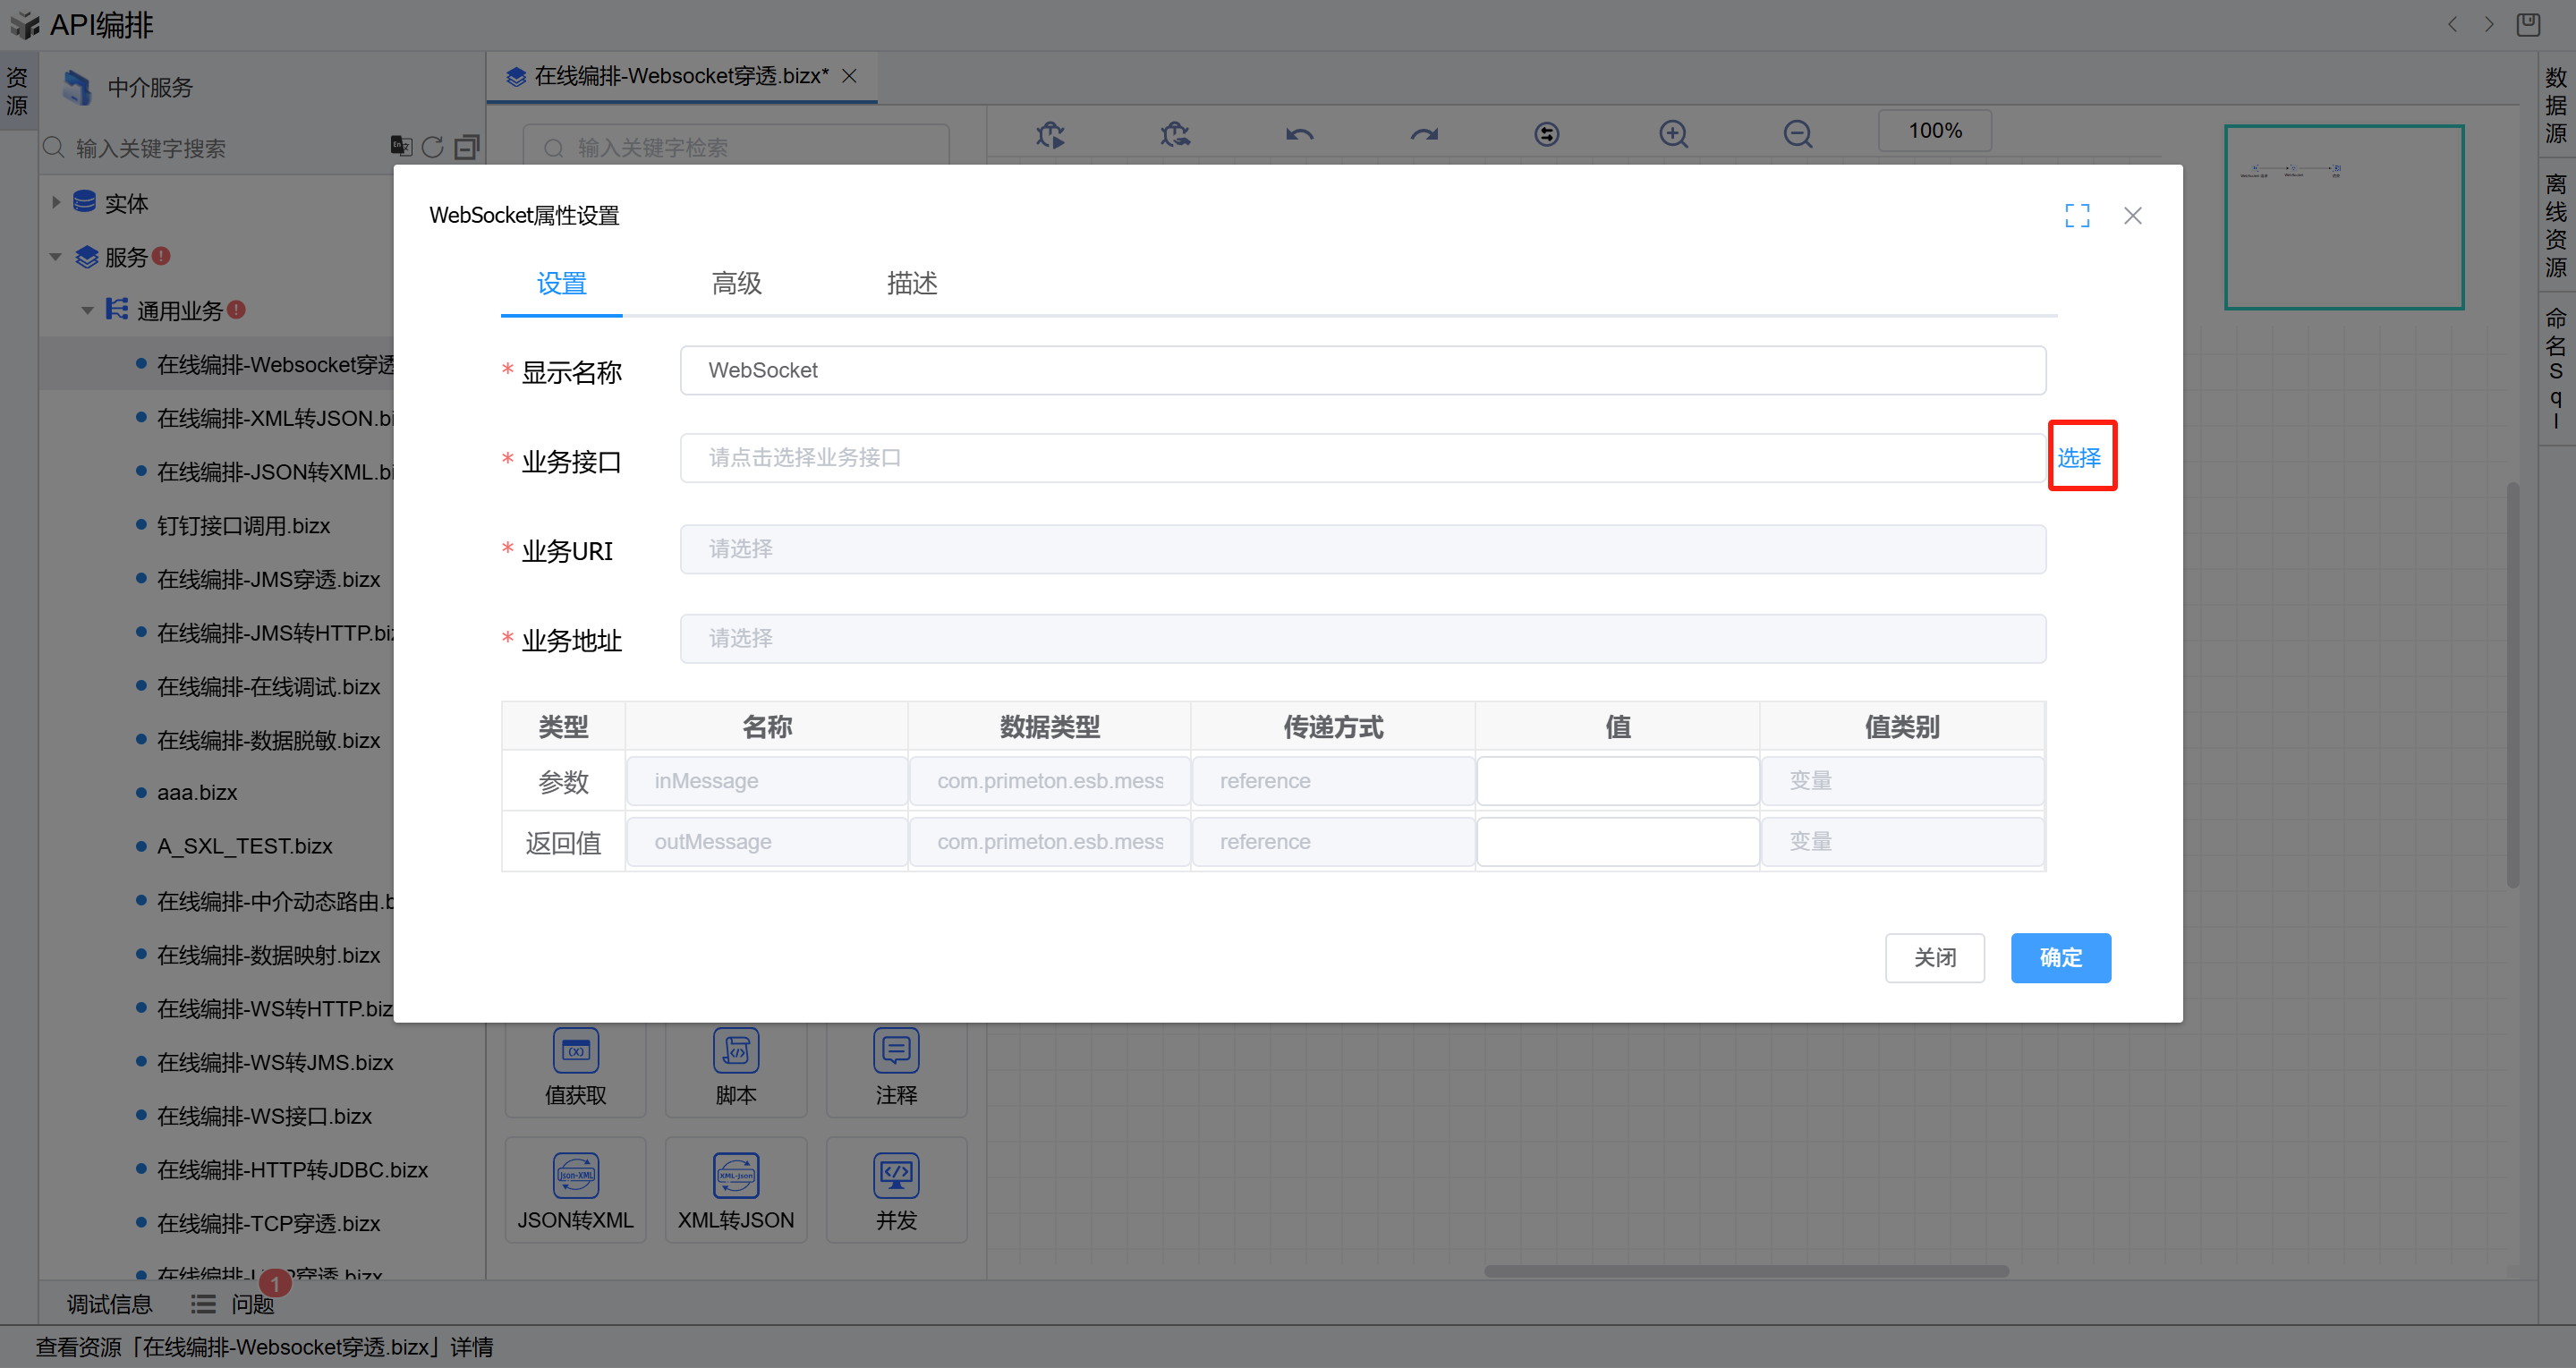Expand the 实体 tree node
This screenshot has height=1368, width=2576.
56,203
